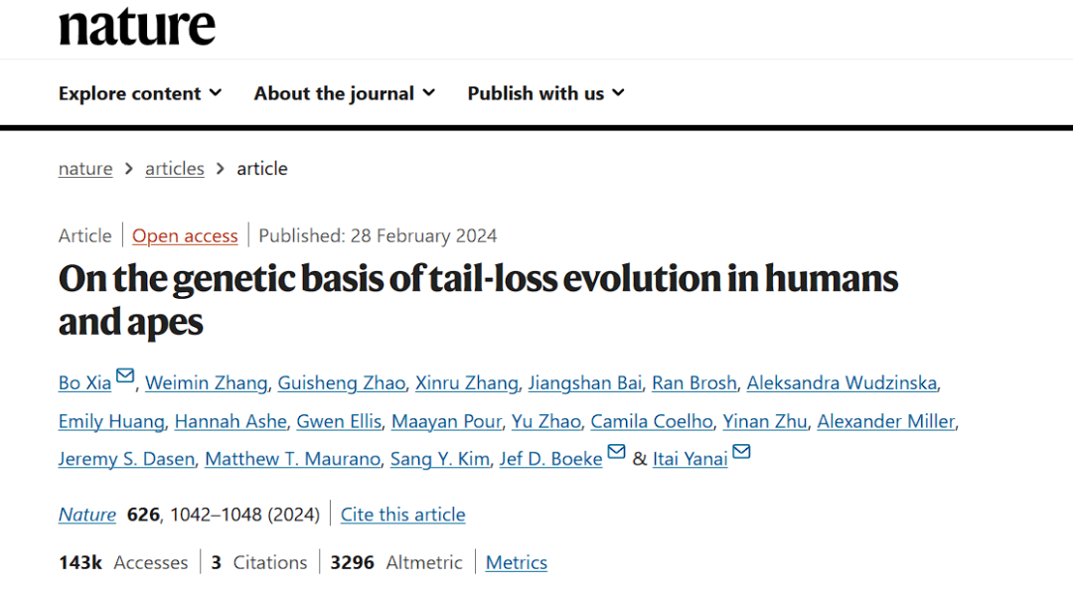Click the email icon next to Jef D. Boeke
This screenshot has width=1073, height=595.
pos(617,451)
